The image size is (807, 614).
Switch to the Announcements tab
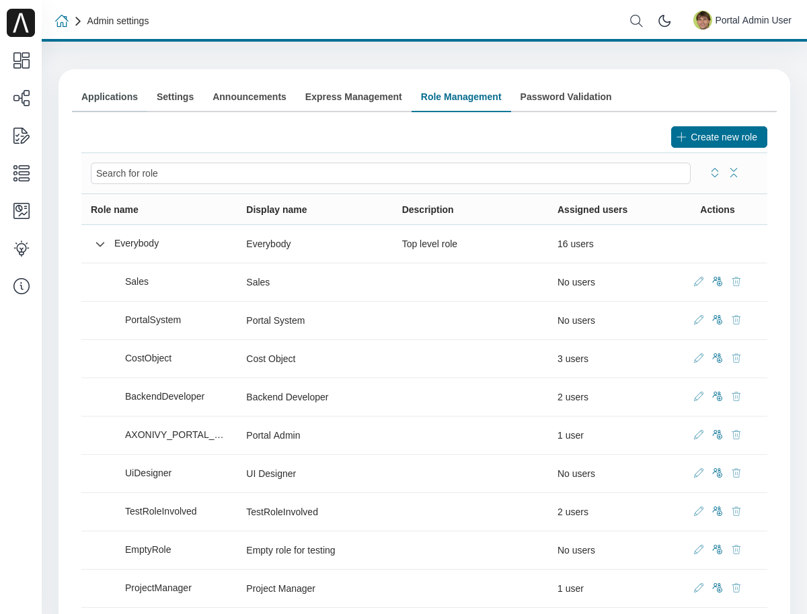(x=249, y=97)
